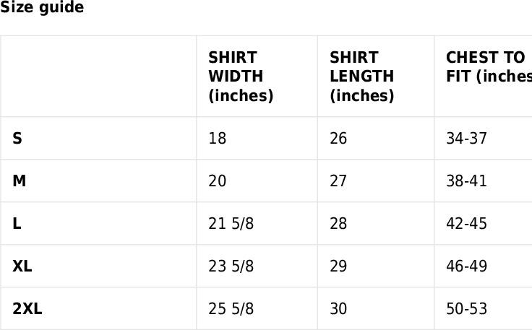Select the 2XL size row label

[x=27, y=309]
